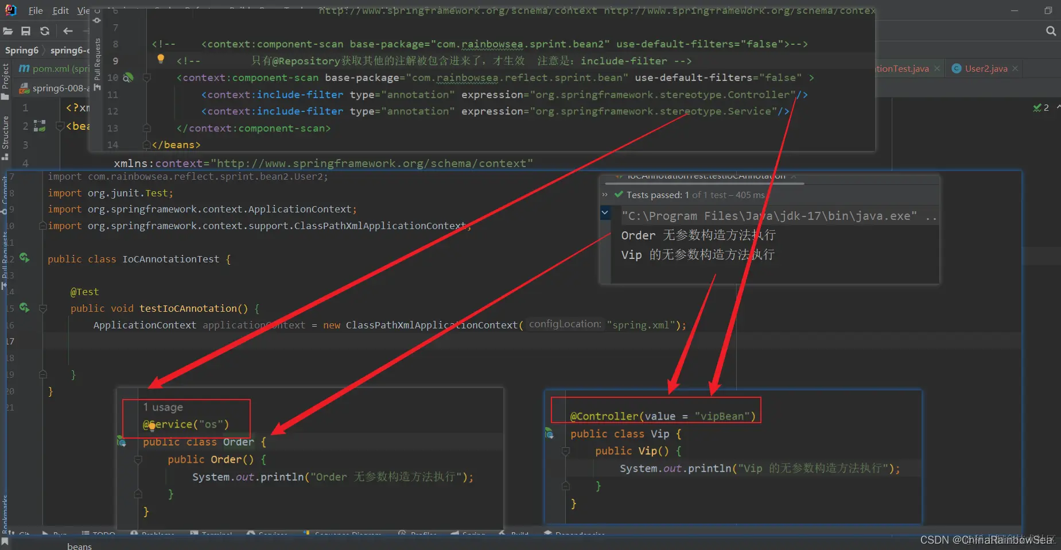Click the @Test annotation
Image resolution: width=1061 pixels, height=550 pixels.
coord(84,292)
